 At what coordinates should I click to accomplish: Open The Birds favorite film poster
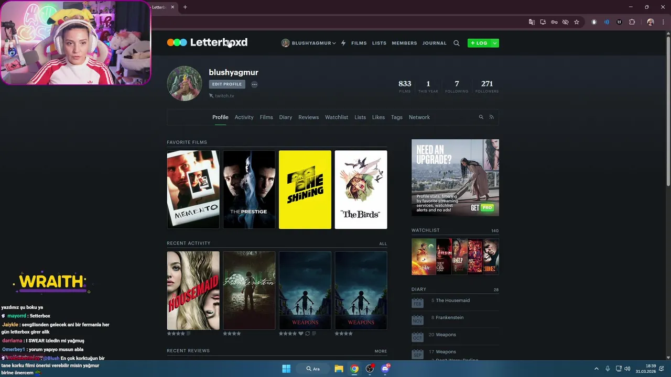click(x=361, y=190)
